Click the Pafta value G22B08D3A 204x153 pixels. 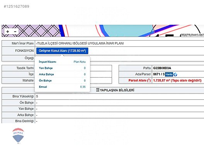tap(162, 68)
